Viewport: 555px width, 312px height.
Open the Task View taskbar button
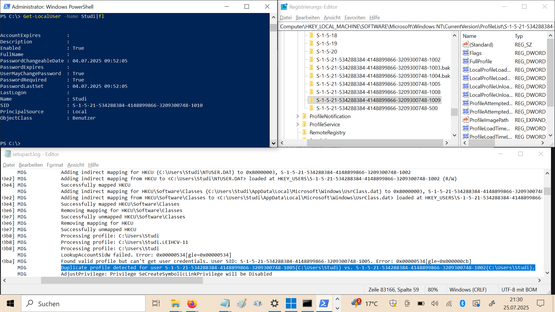tap(156, 304)
